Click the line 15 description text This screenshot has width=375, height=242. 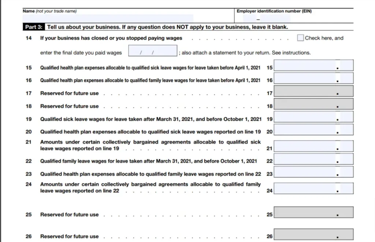pos(150,68)
